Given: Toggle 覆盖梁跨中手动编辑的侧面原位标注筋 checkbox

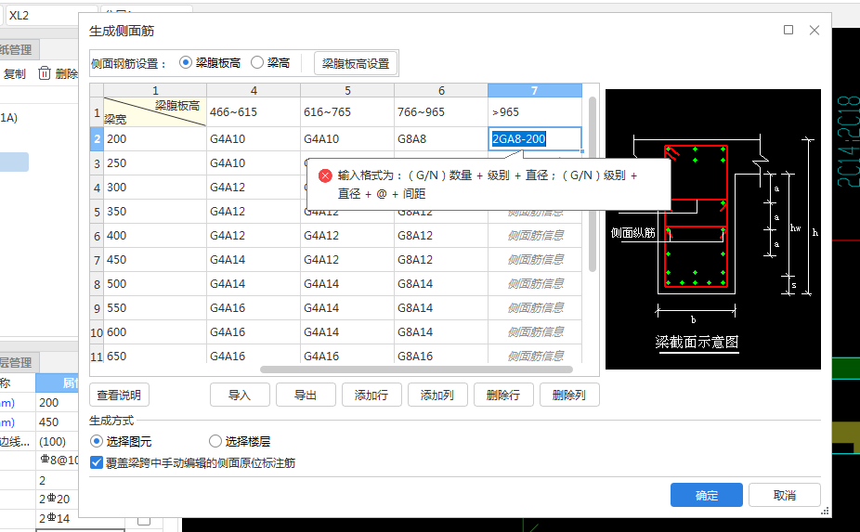Looking at the screenshot, I should pos(97,463).
